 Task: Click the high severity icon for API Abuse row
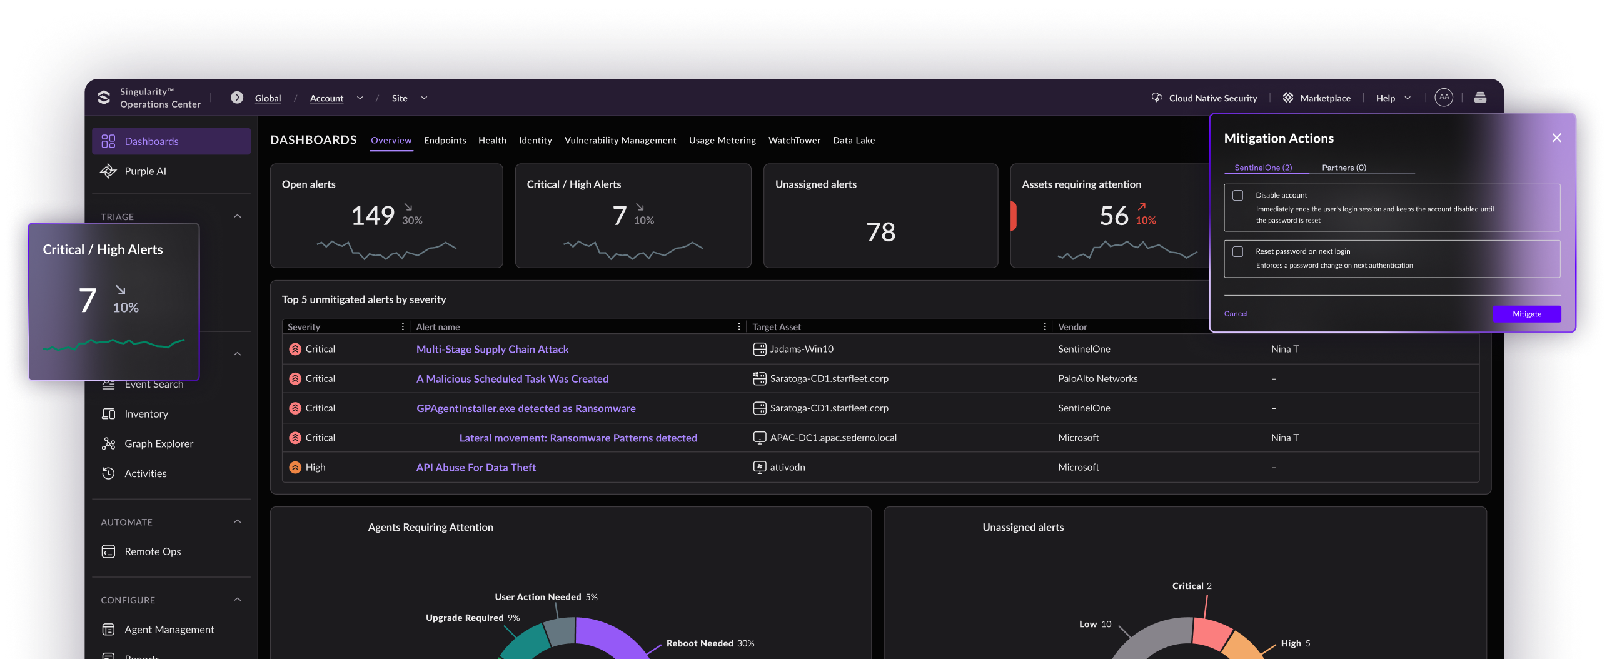tap(295, 467)
